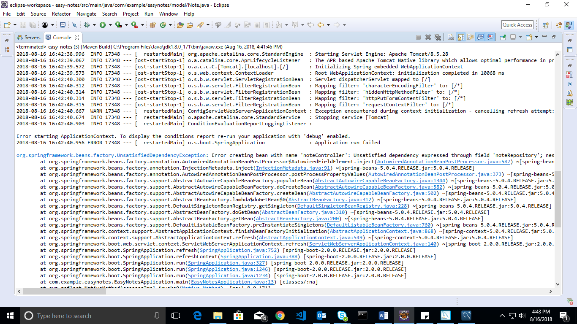Switch to the Servers tab

coord(29,38)
